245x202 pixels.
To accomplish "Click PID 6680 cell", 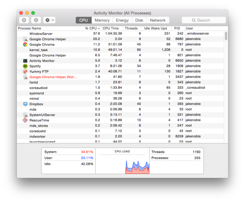I will (179, 39).
